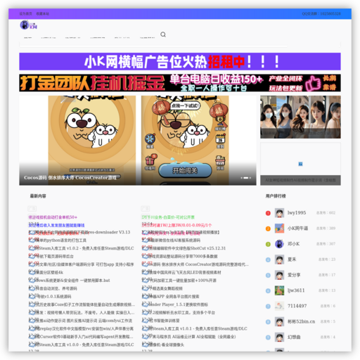Open 彬彬52bin.cn's avatar picture
The width and height of the screenshot is (360, 360).
click(279, 321)
